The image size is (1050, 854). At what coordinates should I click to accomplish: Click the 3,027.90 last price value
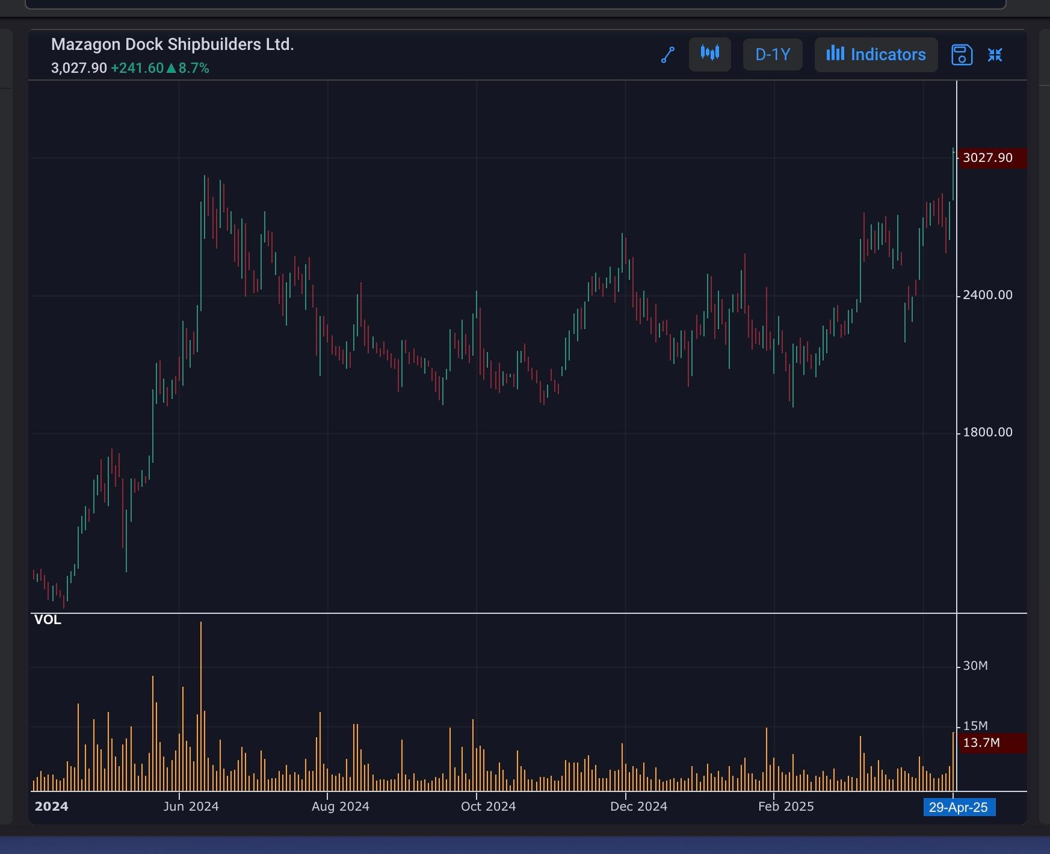79,68
